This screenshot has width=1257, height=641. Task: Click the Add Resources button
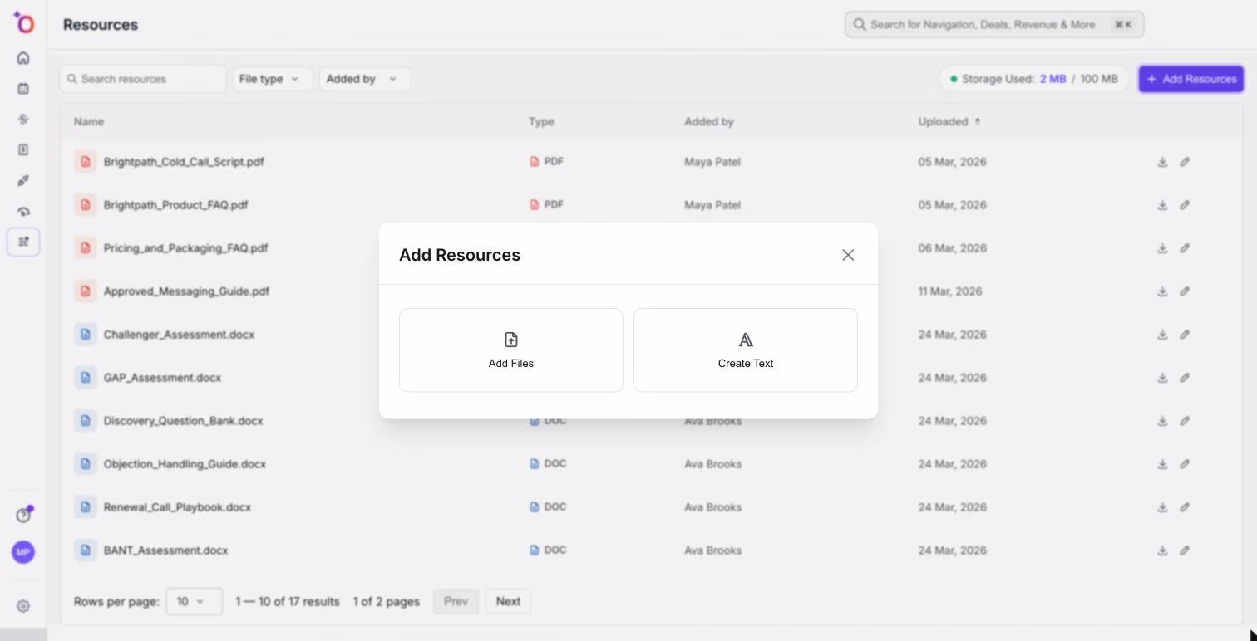tap(1190, 79)
